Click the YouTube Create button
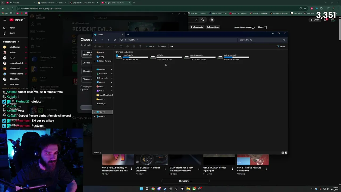Screen dimensions: 341x192 coord(315,20)
